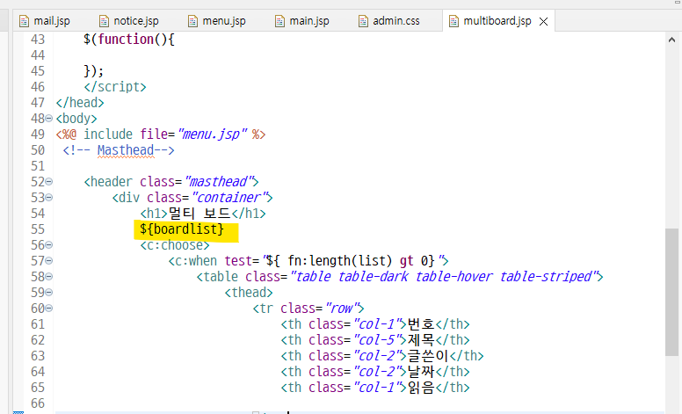Switch to the admin.css tab
Viewport: 682px width, 414px height.
pyautogui.click(x=388, y=21)
